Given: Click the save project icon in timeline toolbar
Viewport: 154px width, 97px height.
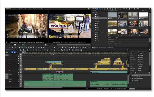Looking at the screenshot, I should 27,50.
